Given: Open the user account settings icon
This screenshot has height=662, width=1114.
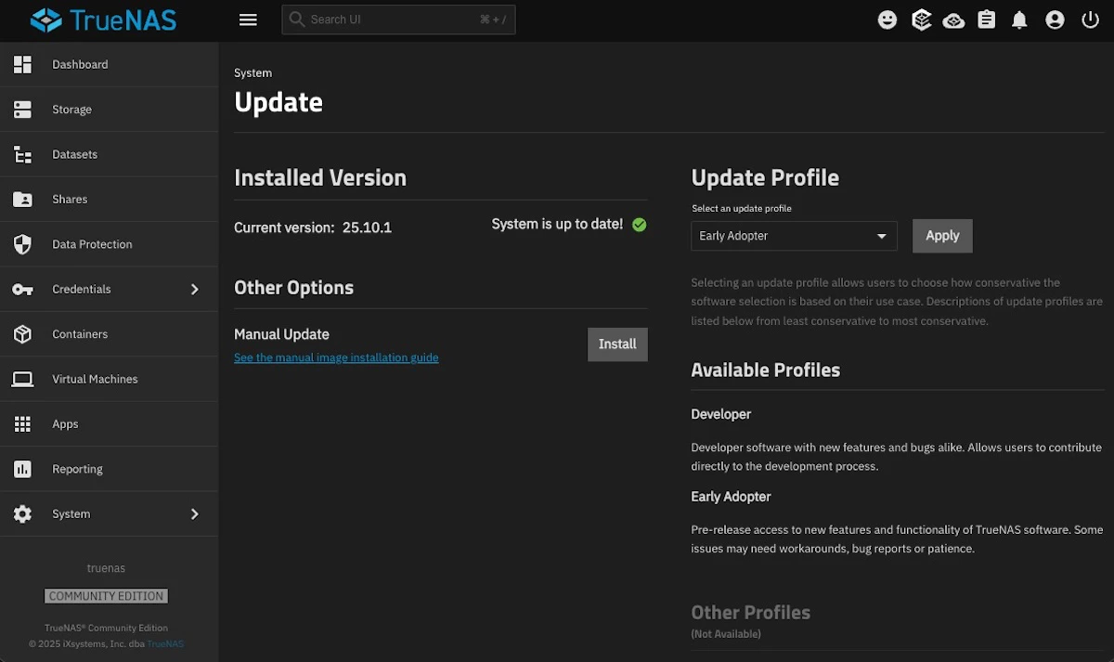Looking at the screenshot, I should (1054, 19).
